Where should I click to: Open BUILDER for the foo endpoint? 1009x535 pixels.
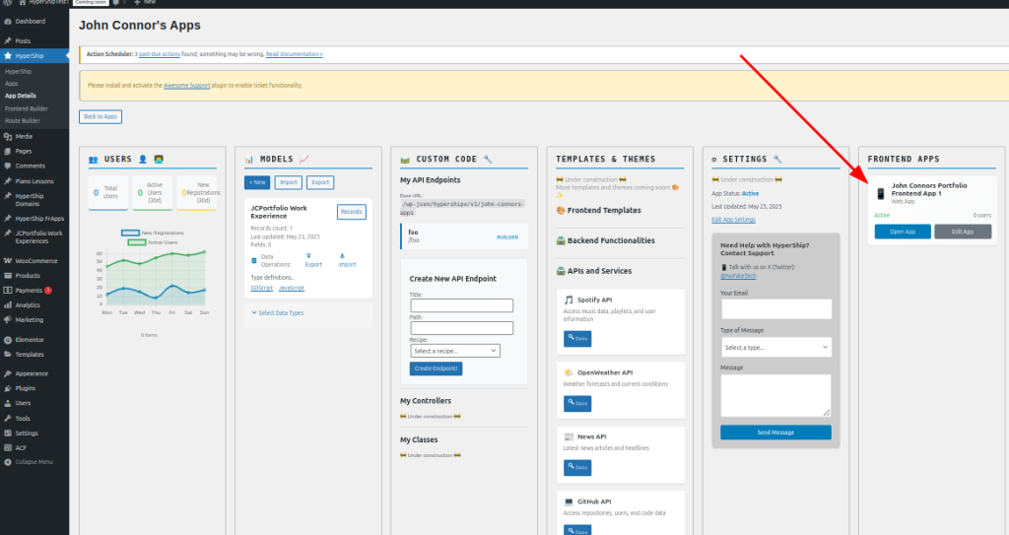tap(507, 237)
